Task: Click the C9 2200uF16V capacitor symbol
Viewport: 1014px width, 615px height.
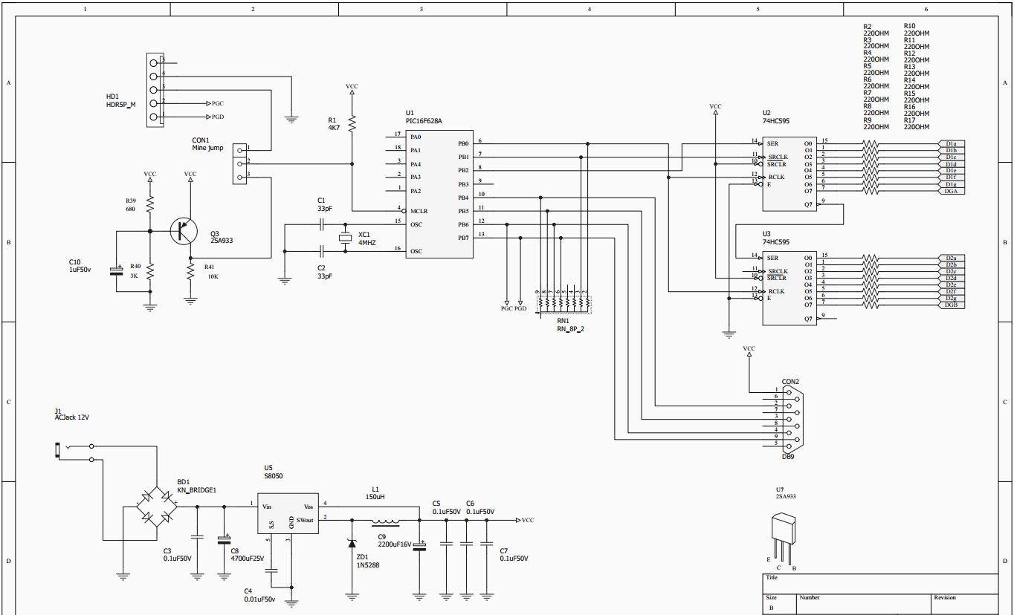Action: click(419, 546)
